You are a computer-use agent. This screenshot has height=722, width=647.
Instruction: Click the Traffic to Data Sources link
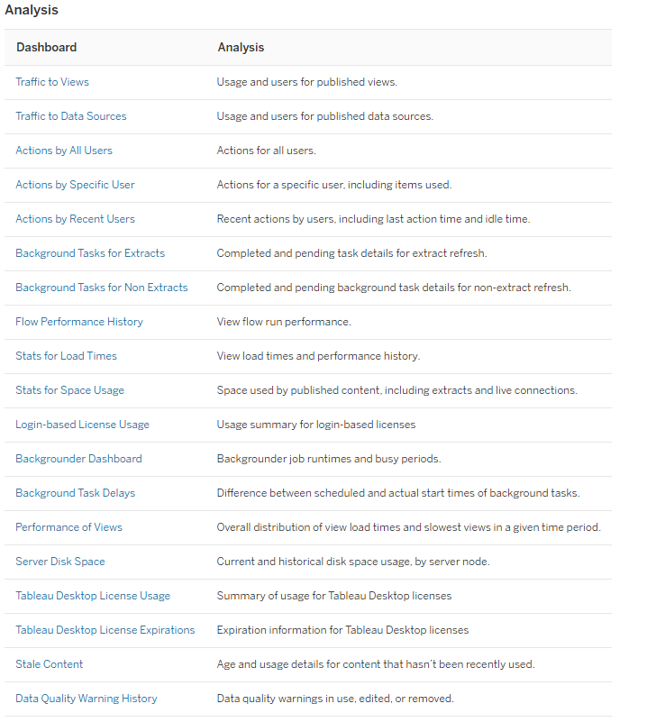(71, 116)
